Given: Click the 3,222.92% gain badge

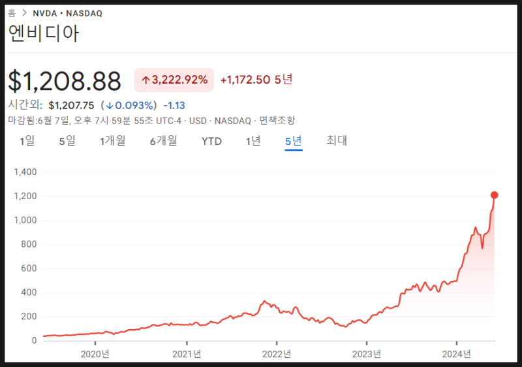Looking at the screenshot, I should pyautogui.click(x=174, y=80).
